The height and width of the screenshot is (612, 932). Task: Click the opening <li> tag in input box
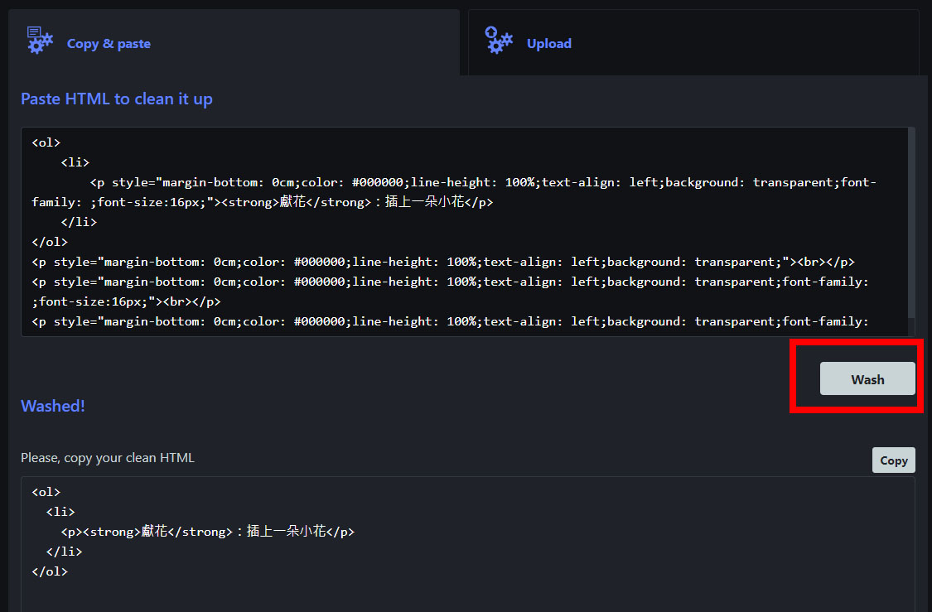(75, 162)
